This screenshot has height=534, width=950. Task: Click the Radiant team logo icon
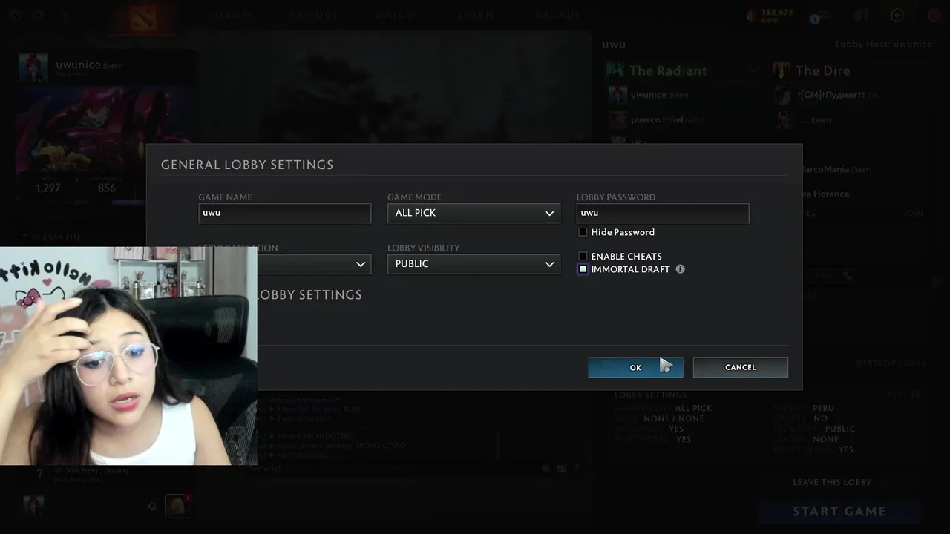tap(615, 70)
